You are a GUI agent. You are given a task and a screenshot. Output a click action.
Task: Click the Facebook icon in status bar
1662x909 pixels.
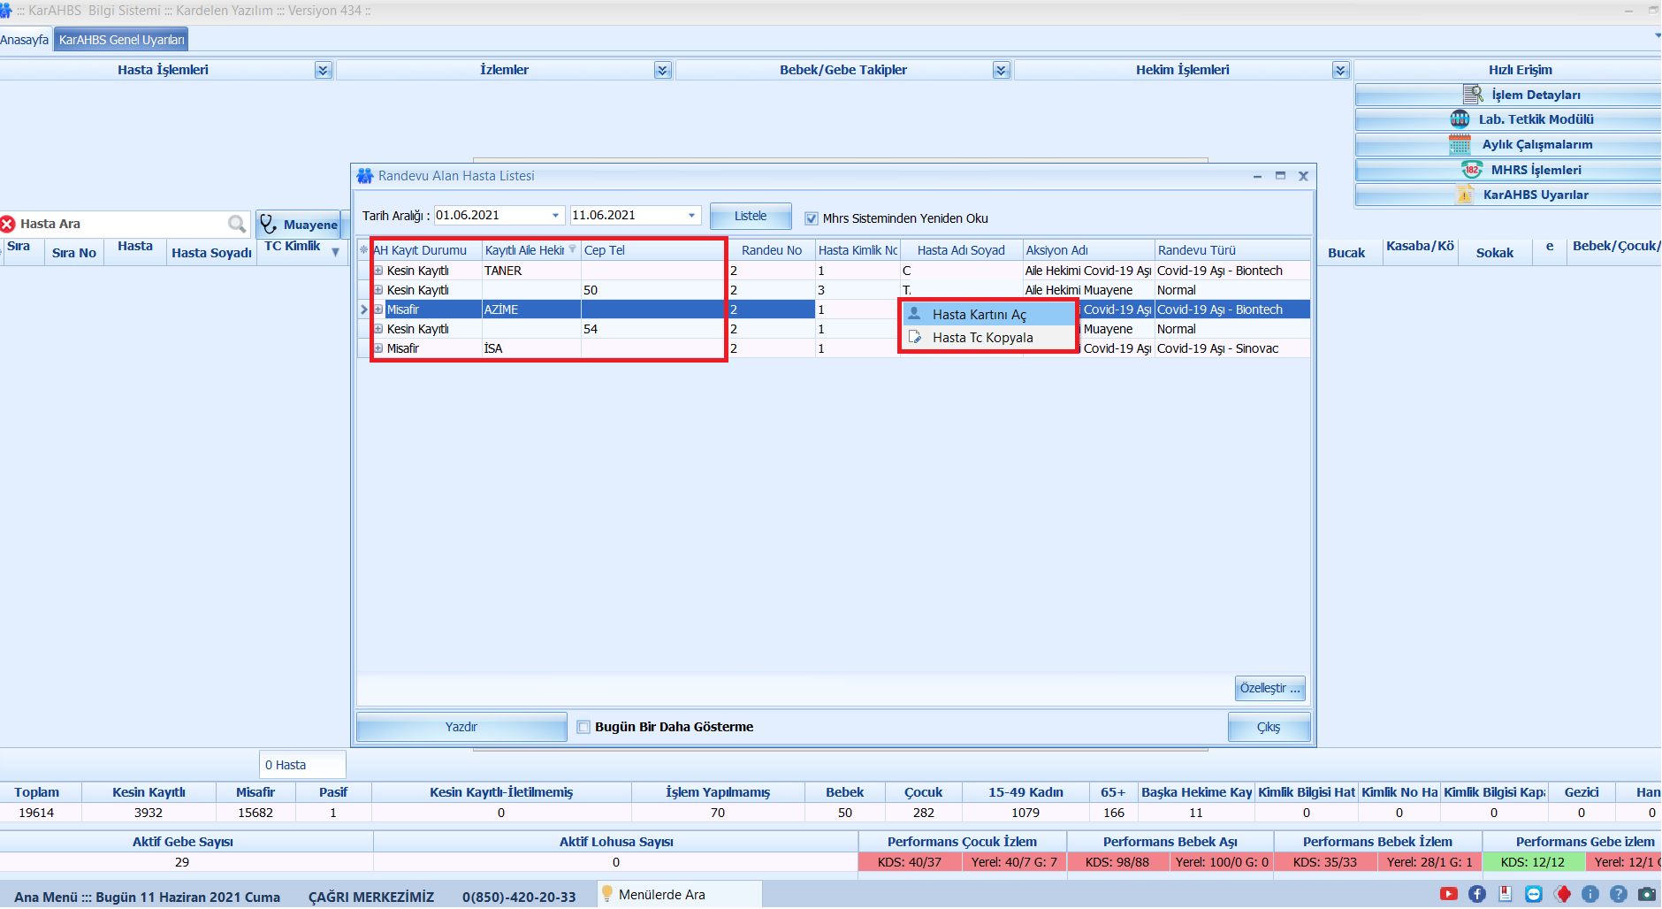[1477, 894]
